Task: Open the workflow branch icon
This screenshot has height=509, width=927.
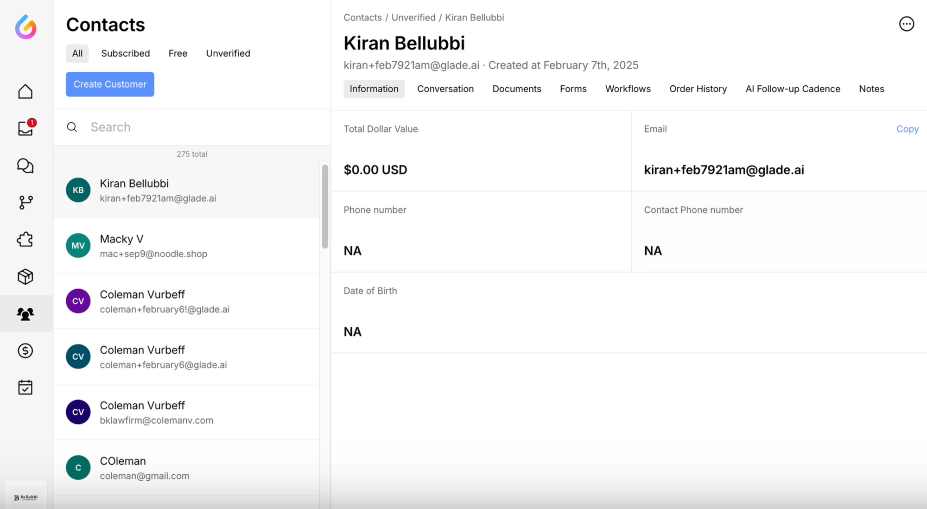Action: coord(25,202)
